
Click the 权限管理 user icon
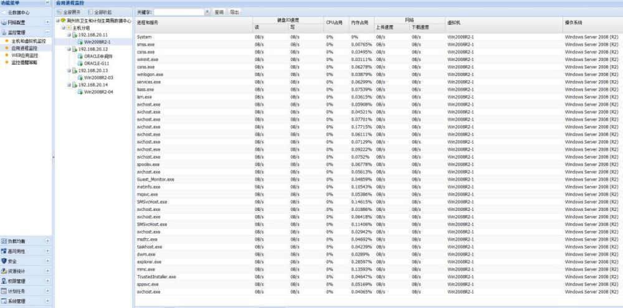point(4,281)
